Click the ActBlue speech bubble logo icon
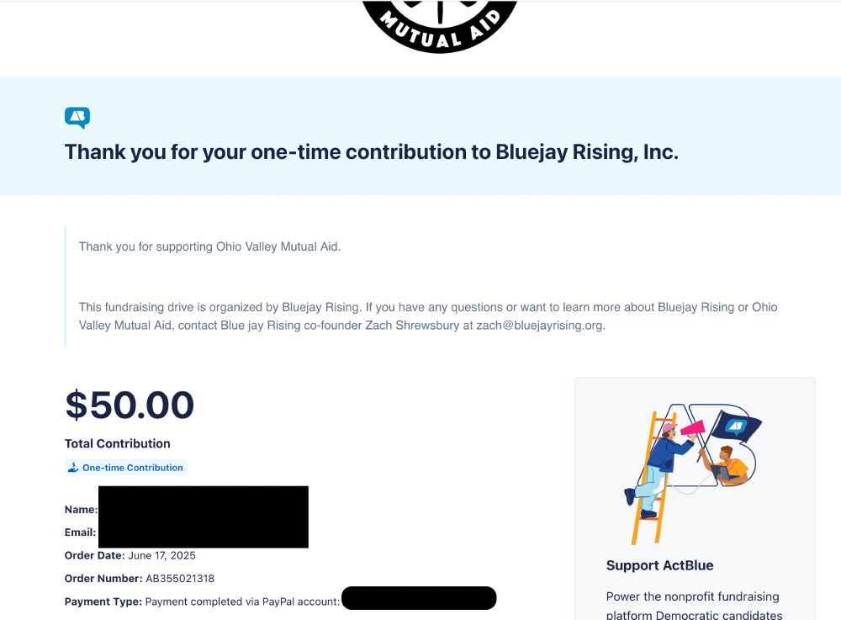 (77, 118)
